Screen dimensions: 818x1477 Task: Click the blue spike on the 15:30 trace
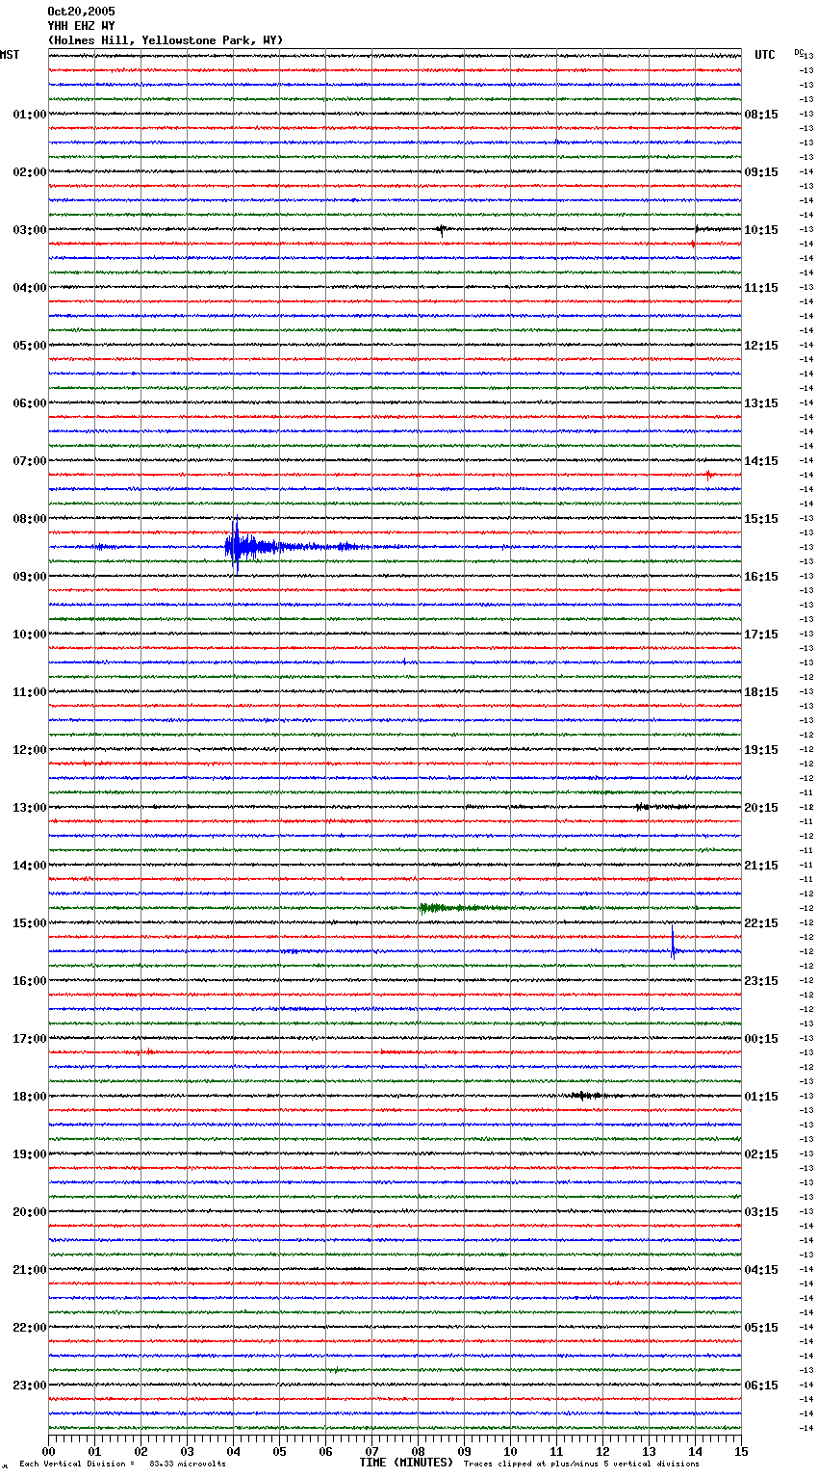674,942
